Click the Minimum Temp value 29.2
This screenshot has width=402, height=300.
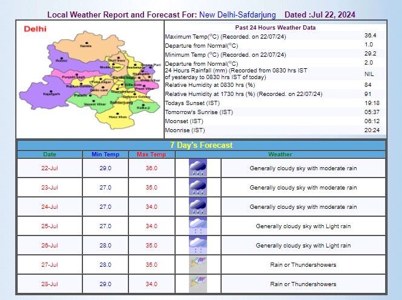click(370, 54)
